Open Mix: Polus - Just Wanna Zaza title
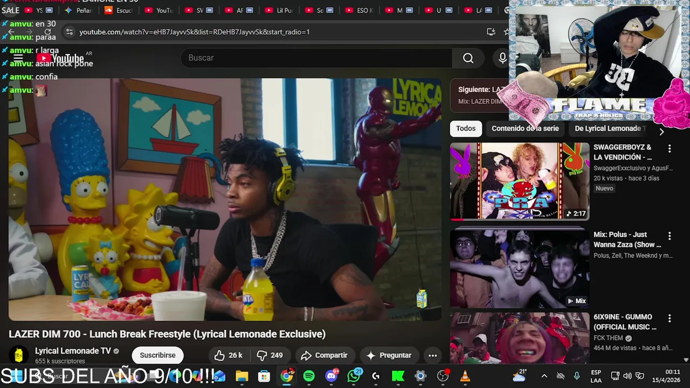This screenshot has width=690, height=388. (x=627, y=239)
